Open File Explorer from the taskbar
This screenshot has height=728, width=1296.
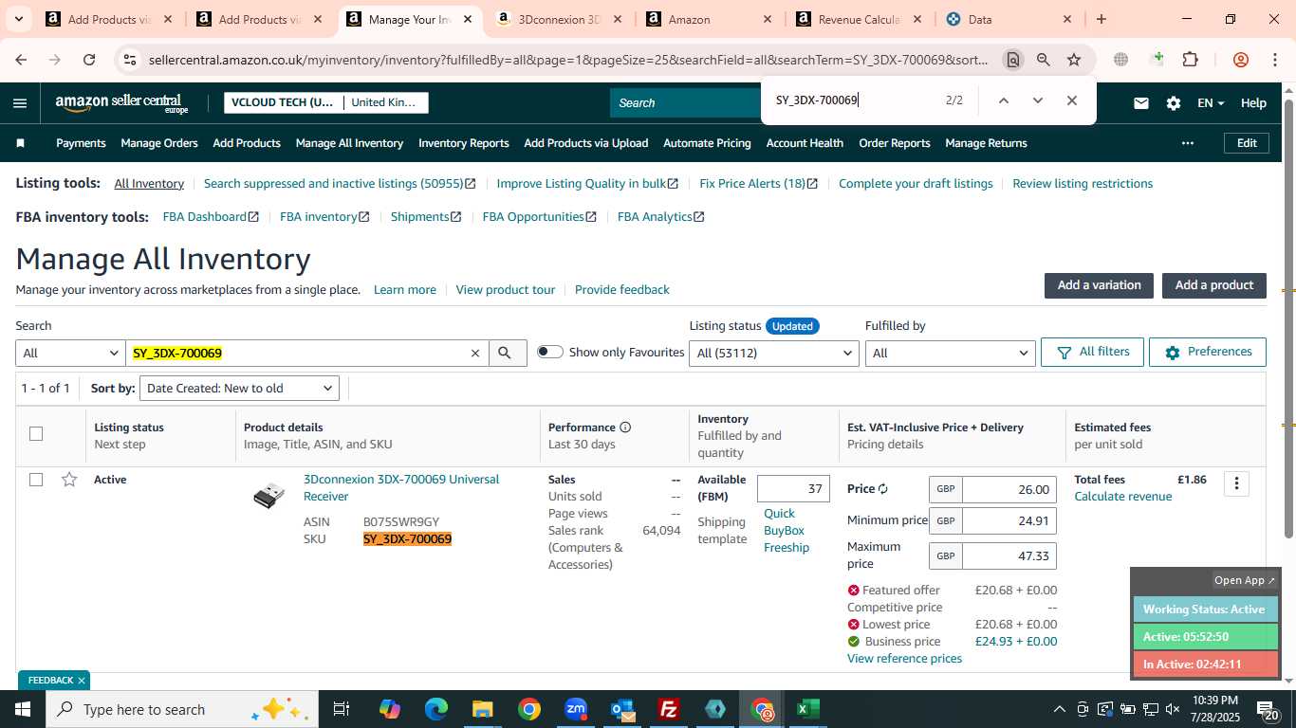(x=483, y=709)
